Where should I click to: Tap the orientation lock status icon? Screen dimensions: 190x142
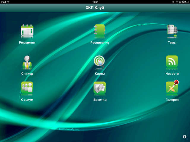point(173,2)
